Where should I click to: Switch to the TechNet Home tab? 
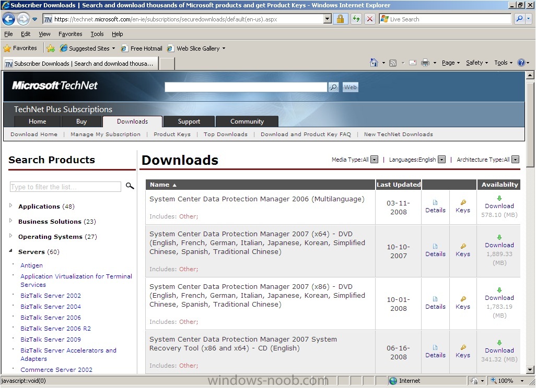tap(37, 122)
